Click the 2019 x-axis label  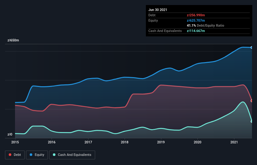coord(161,142)
